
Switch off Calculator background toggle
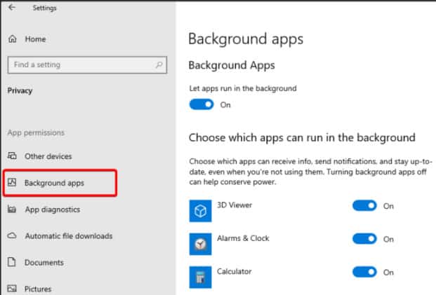click(364, 272)
